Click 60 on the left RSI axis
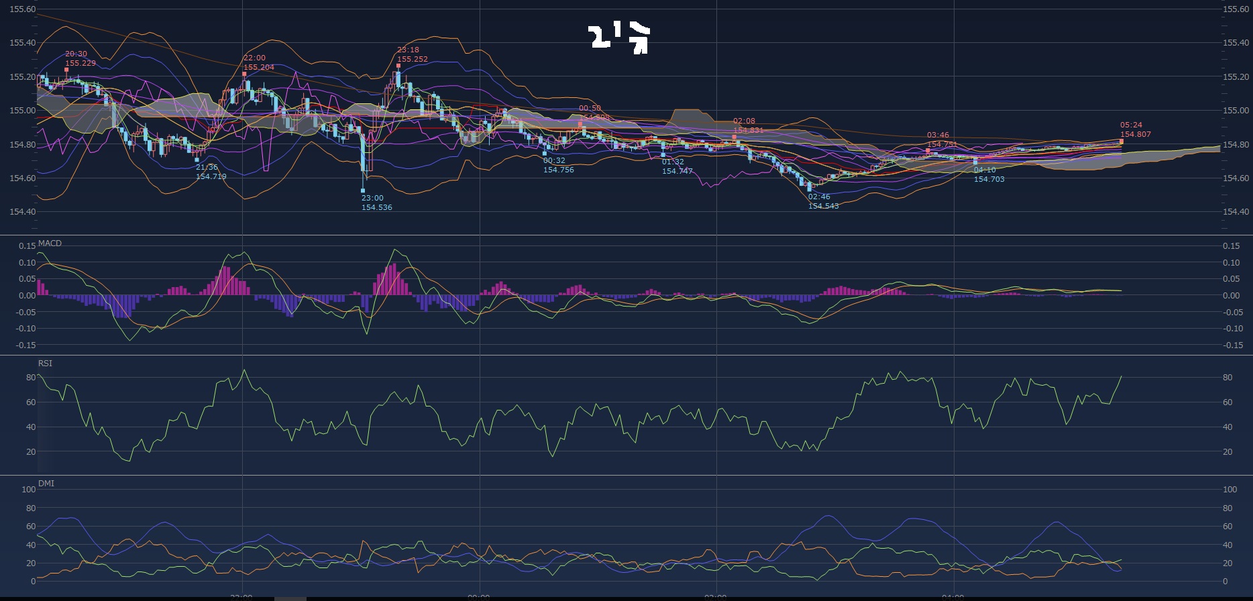This screenshot has height=601, width=1253. tap(31, 402)
